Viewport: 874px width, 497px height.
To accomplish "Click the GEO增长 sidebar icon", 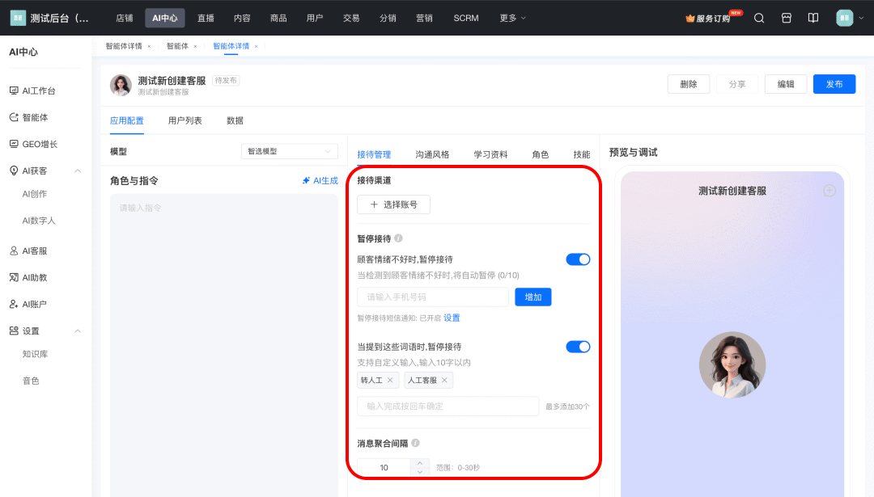I will pyautogui.click(x=14, y=144).
